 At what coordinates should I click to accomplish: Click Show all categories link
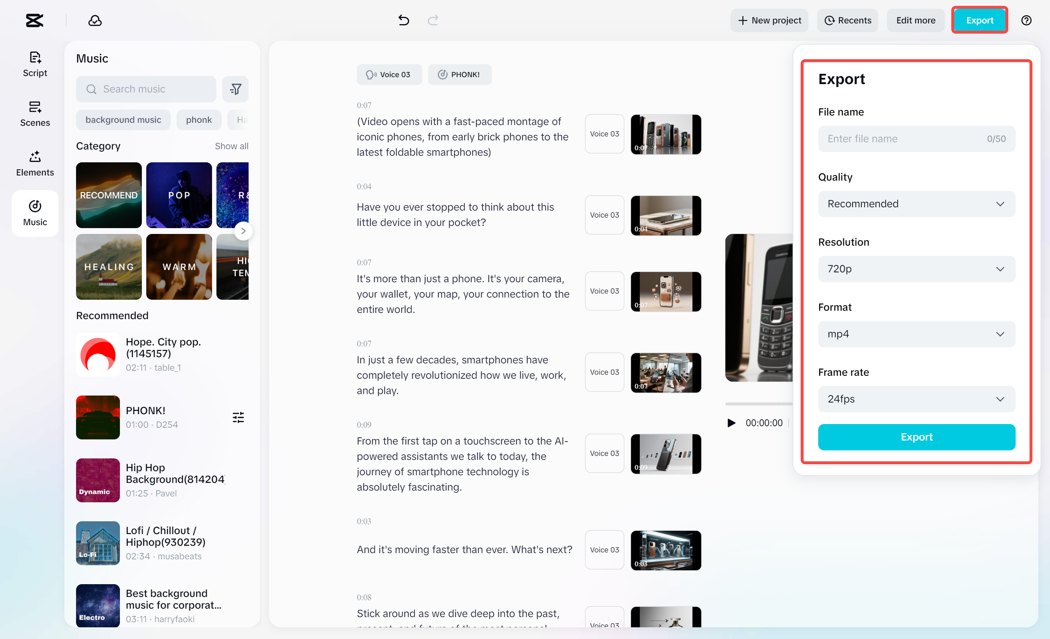coord(231,146)
